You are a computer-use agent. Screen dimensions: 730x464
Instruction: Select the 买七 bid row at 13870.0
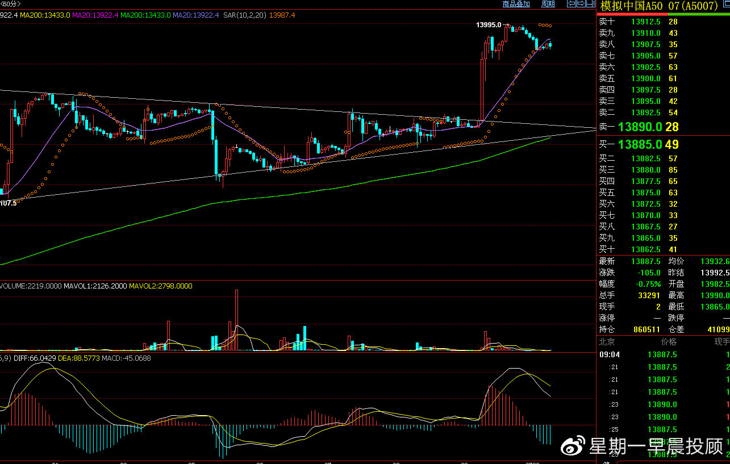pos(663,215)
